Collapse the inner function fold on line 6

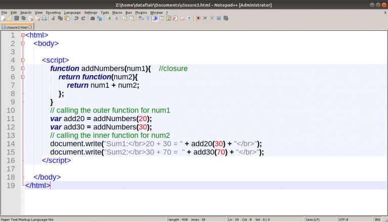point(23,77)
